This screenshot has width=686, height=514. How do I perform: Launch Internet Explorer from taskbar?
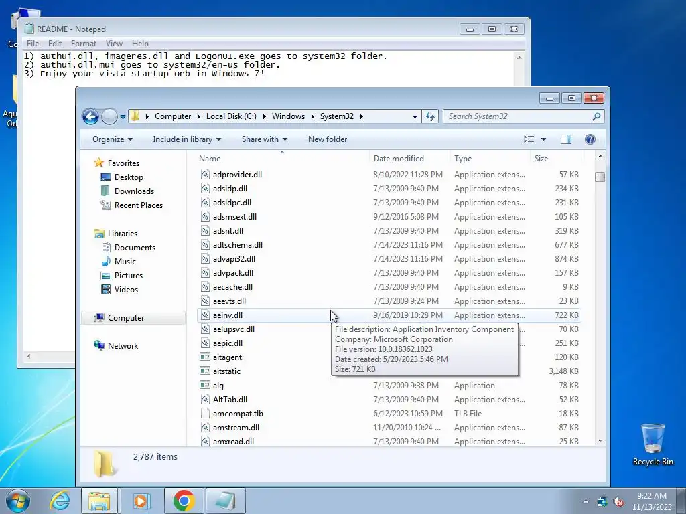[x=60, y=501]
